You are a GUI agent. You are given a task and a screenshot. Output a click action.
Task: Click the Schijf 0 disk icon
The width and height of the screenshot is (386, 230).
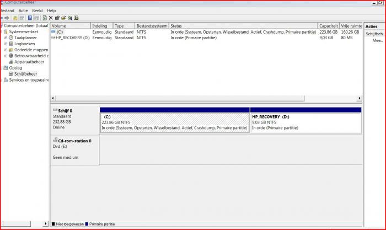(55, 110)
